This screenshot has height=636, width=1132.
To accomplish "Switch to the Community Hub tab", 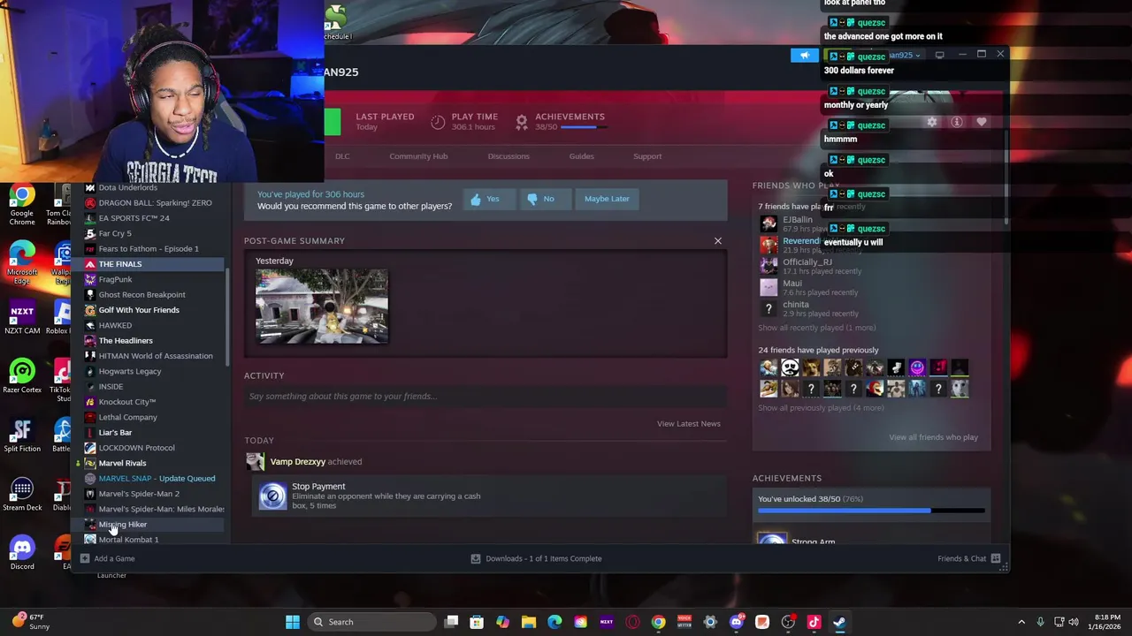I will [x=418, y=156].
